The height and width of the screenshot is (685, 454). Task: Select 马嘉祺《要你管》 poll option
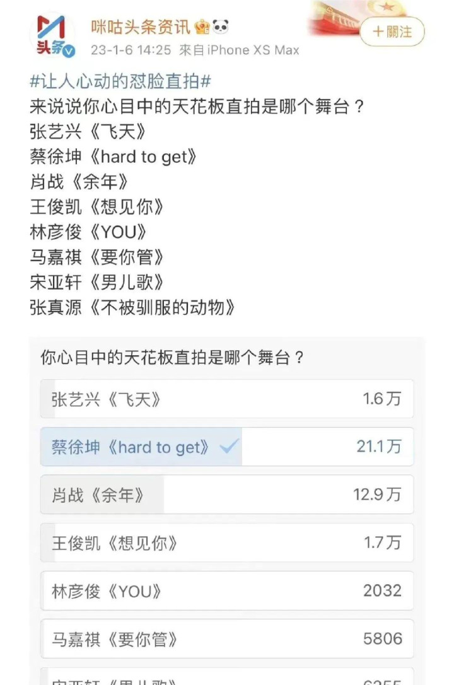pos(227,639)
